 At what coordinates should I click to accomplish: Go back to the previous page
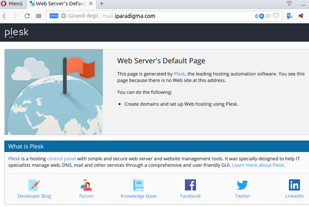tap(5, 16)
